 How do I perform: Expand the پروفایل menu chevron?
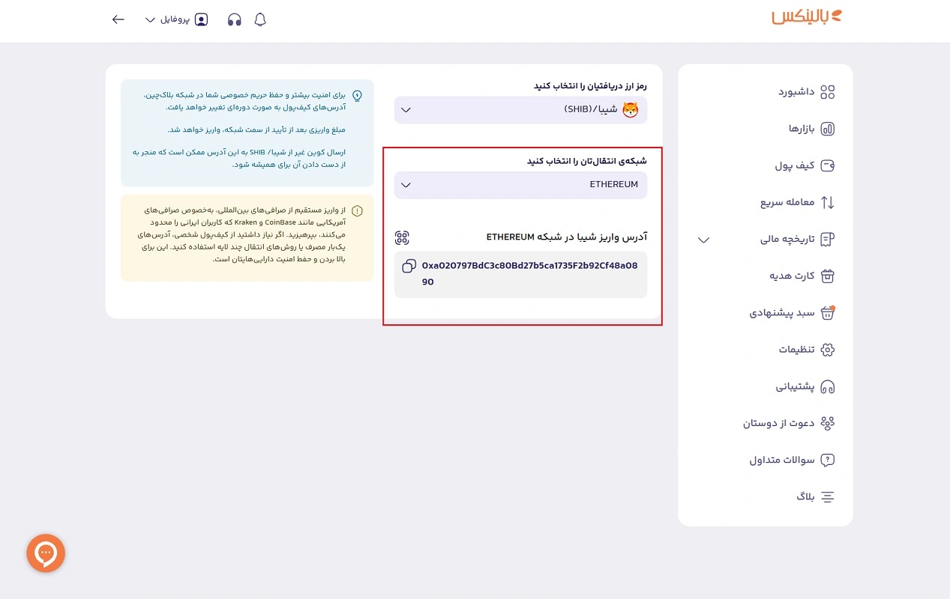[x=150, y=19]
